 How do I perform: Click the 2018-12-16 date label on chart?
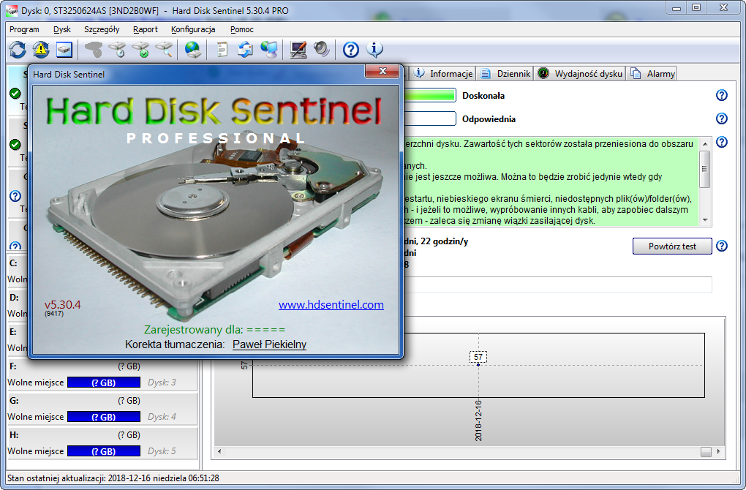478,421
